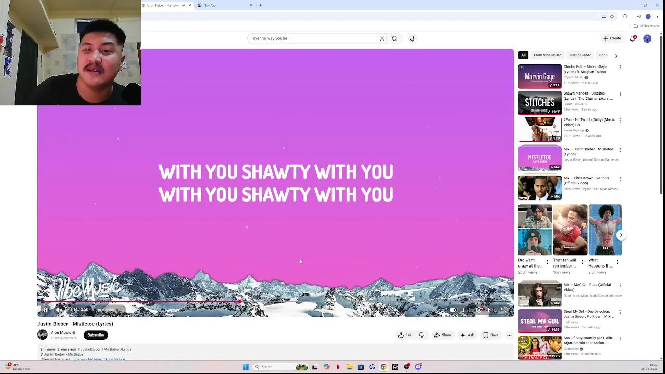665x374 pixels.
Task: Click the search magnifier button
Action: [394, 38]
